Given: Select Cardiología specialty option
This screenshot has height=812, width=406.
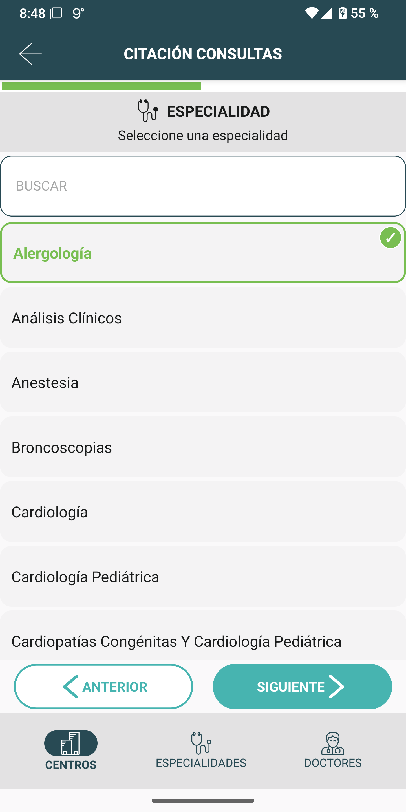Looking at the screenshot, I should click(203, 512).
